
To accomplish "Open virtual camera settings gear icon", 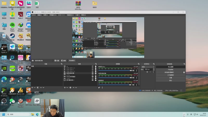I will click(x=184, y=73).
